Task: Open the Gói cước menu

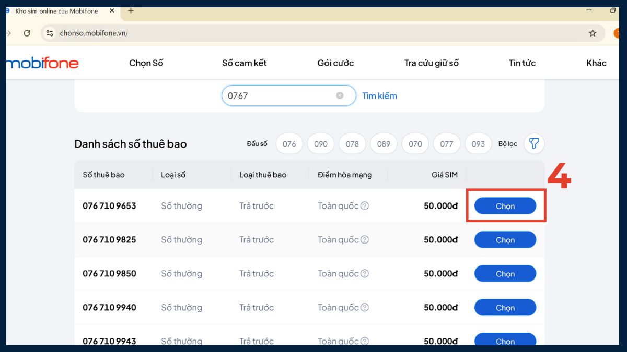Action: pyautogui.click(x=335, y=63)
